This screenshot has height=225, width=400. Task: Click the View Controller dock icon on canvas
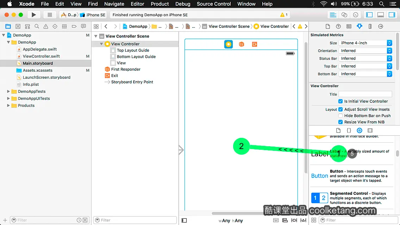[228, 44]
